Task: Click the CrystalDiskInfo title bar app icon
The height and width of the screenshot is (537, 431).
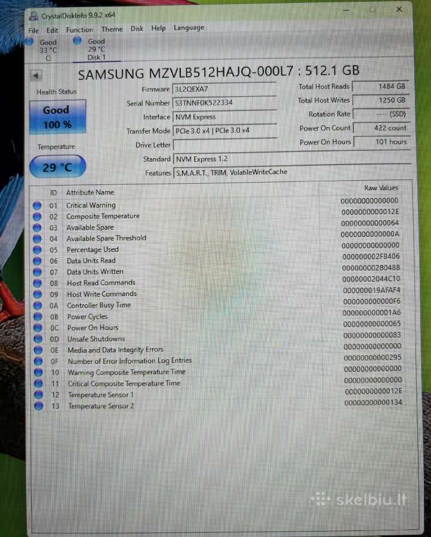Action: click(33, 16)
